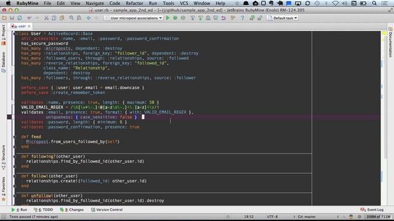Image resolution: width=394 pixels, height=221 pixels.
Task: Collapse the unfollow! method fold marker
Action: pos(14,196)
